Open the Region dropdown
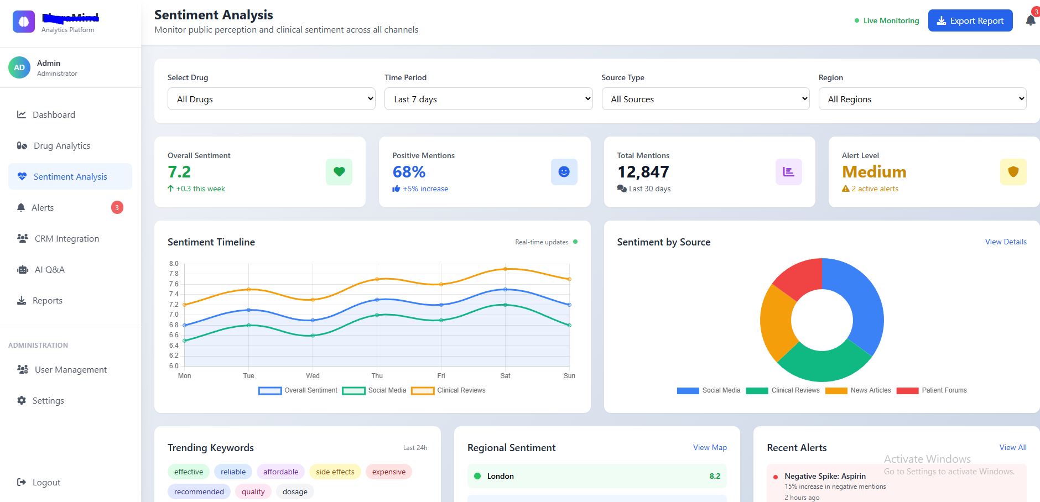The width and height of the screenshot is (1040, 502). click(922, 99)
